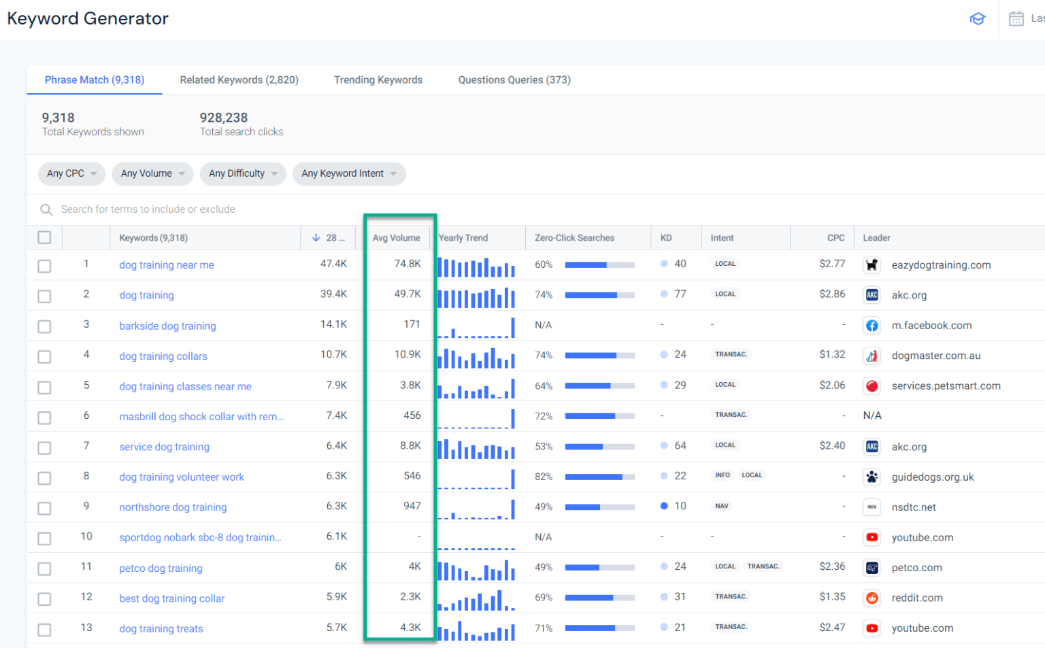
Task: Click the service dog training keyword link
Action: (x=164, y=447)
